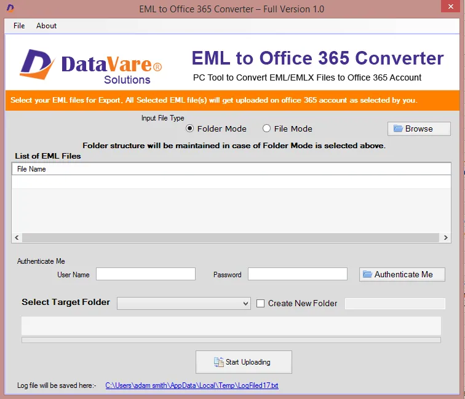Select Folder Mode radio button
465x399 pixels.
pos(190,128)
